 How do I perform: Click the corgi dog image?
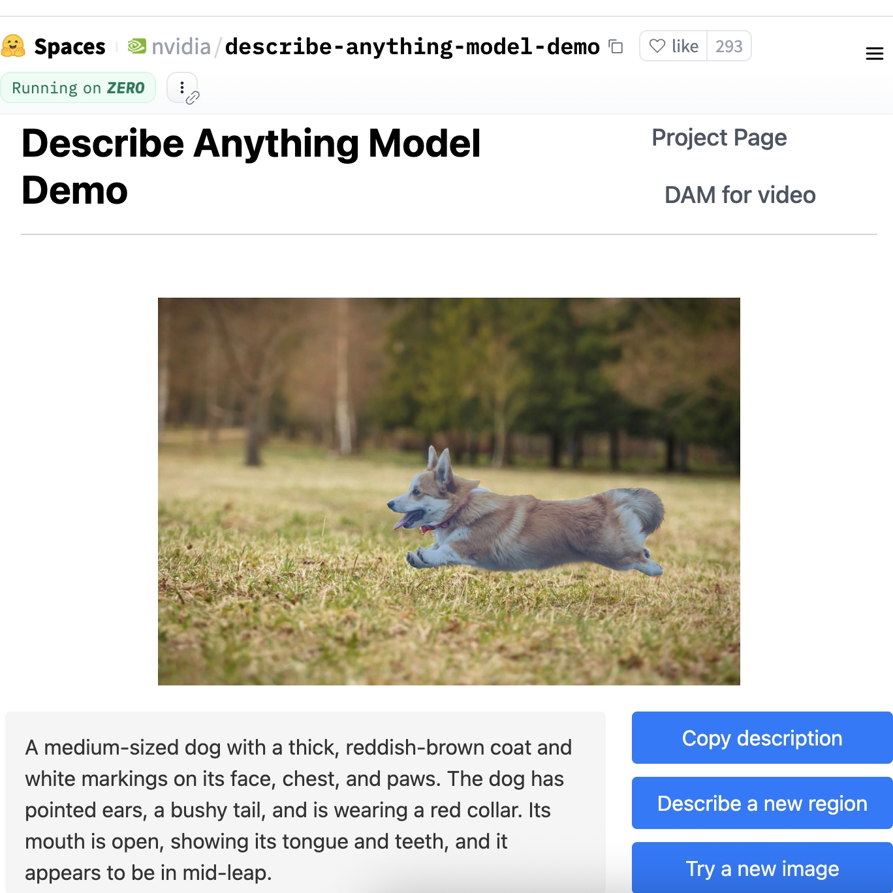tap(449, 492)
